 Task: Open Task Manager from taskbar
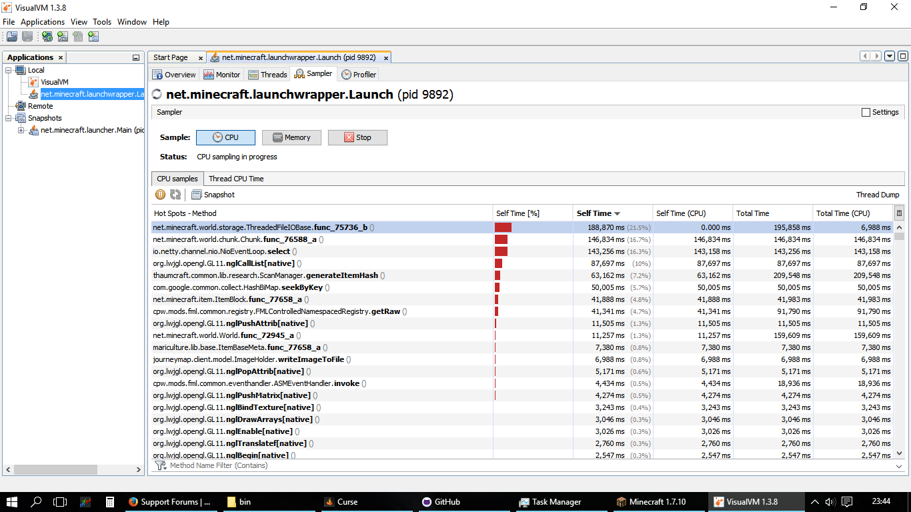pos(560,502)
